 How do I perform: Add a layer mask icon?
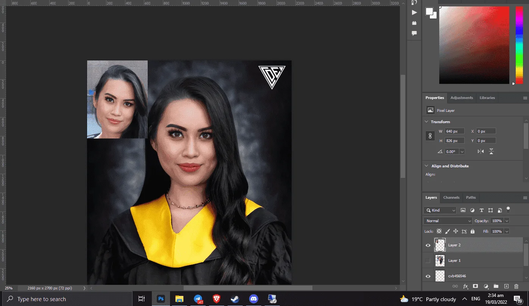point(476,286)
